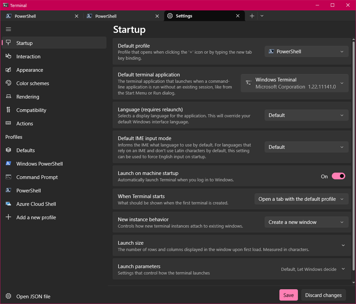Click the Actions keyboard icon
This screenshot has height=304, width=356.
click(8, 123)
